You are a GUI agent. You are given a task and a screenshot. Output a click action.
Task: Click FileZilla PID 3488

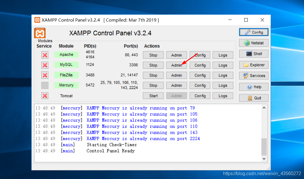[x=90, y=75]
